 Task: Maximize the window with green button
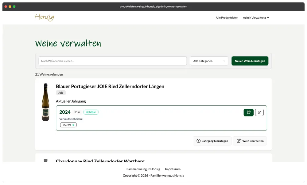[x=14, y=6]
